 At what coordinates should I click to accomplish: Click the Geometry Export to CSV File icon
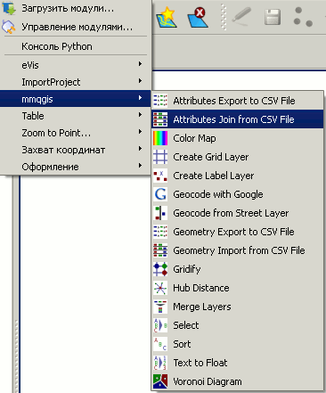[x=160, y=232]
